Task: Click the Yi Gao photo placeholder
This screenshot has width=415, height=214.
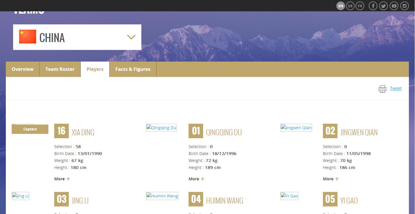Action: 289,196
